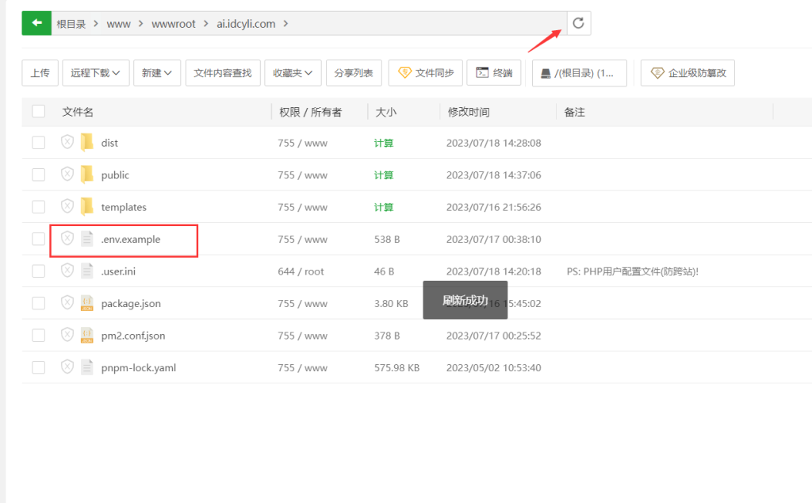812x503 pixels.
Task: Expand the 远程下载 dropdown
Action: tap(95, 73)
